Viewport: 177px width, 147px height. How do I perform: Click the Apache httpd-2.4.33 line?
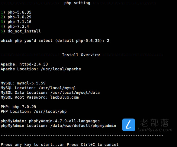[24, 64]
